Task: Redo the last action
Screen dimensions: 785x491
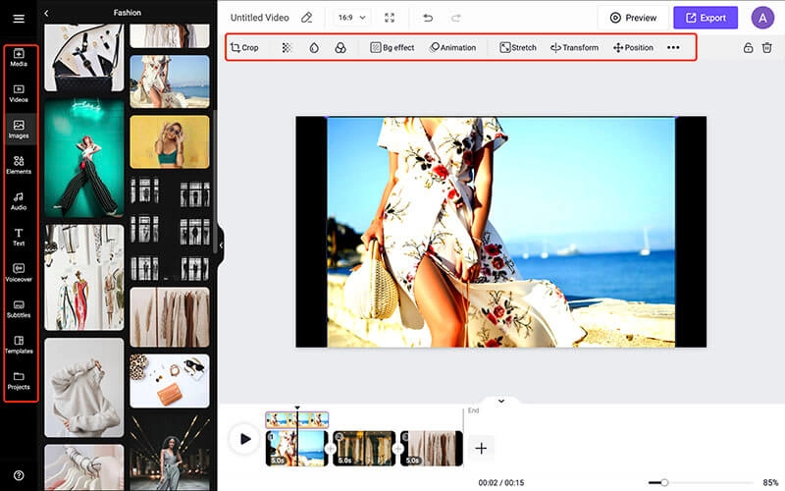Action: [455, 18]
